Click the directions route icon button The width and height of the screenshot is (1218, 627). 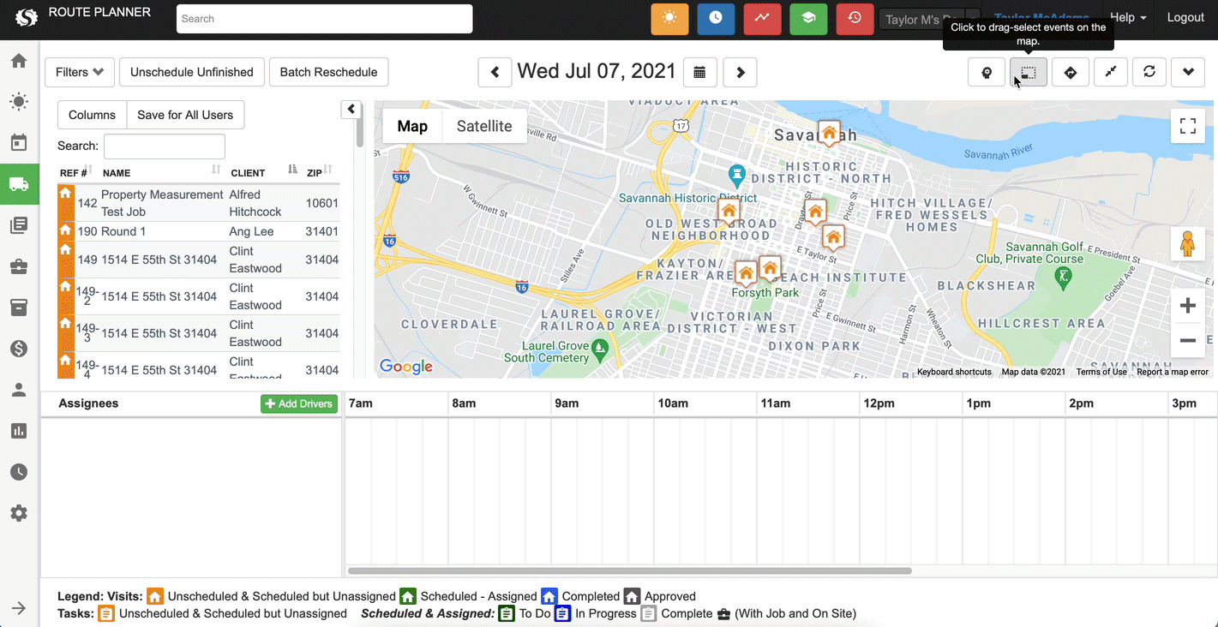pos(1070,73)
